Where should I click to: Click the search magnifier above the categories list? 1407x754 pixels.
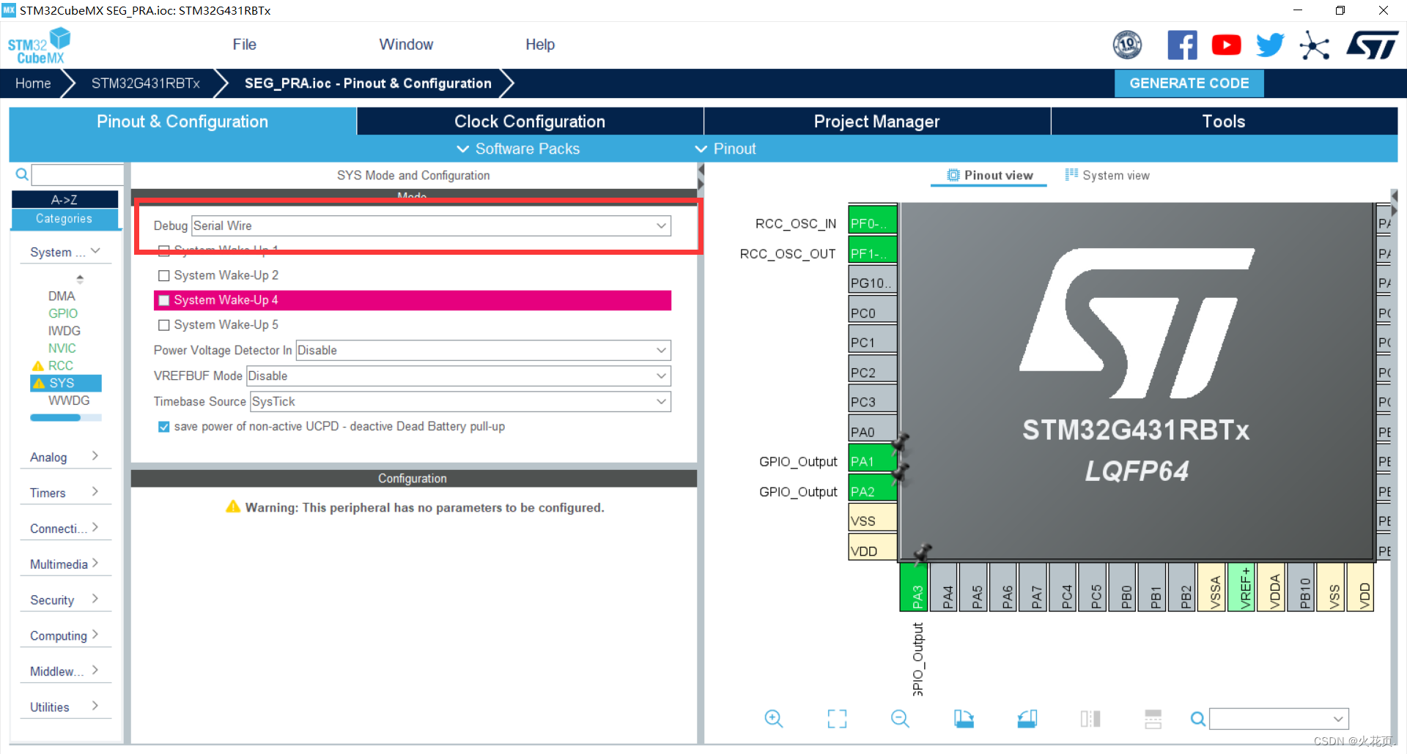tap(22, 174)
